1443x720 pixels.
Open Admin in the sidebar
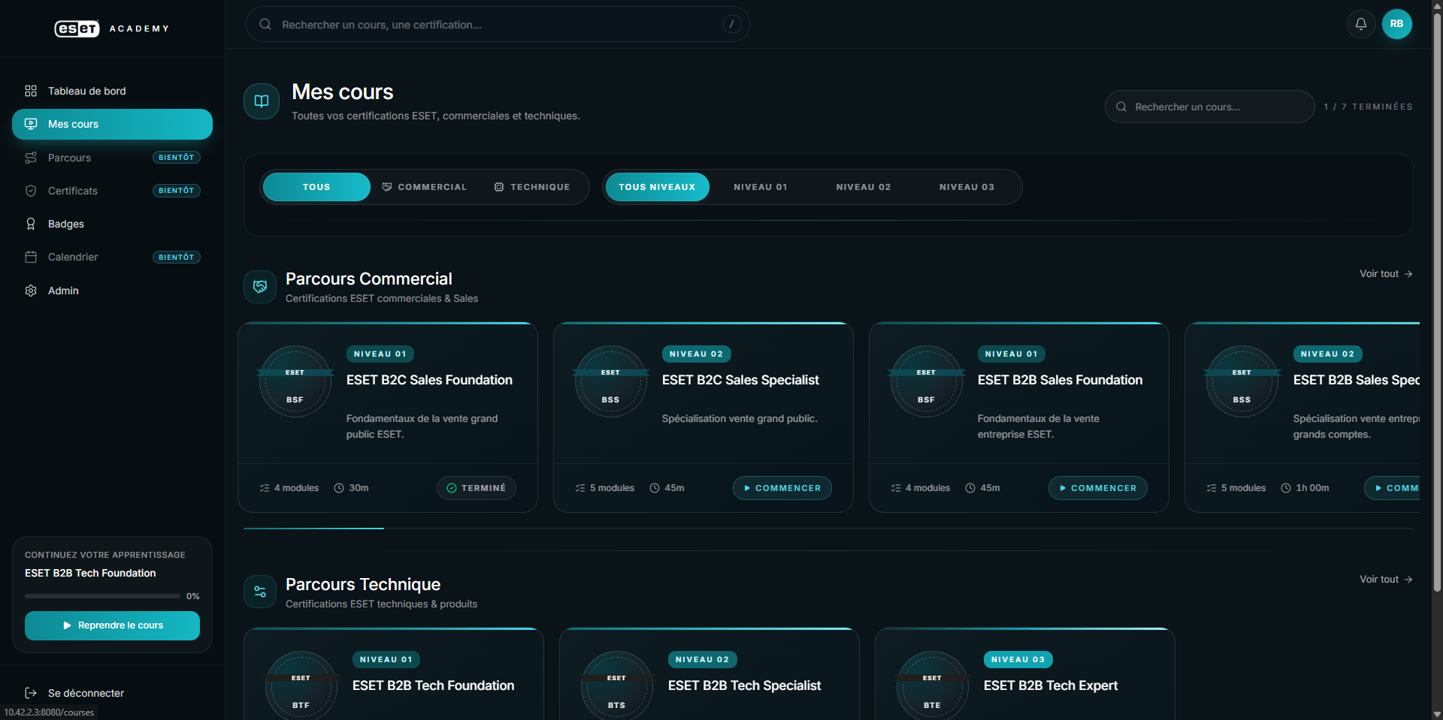coord(112,291)
